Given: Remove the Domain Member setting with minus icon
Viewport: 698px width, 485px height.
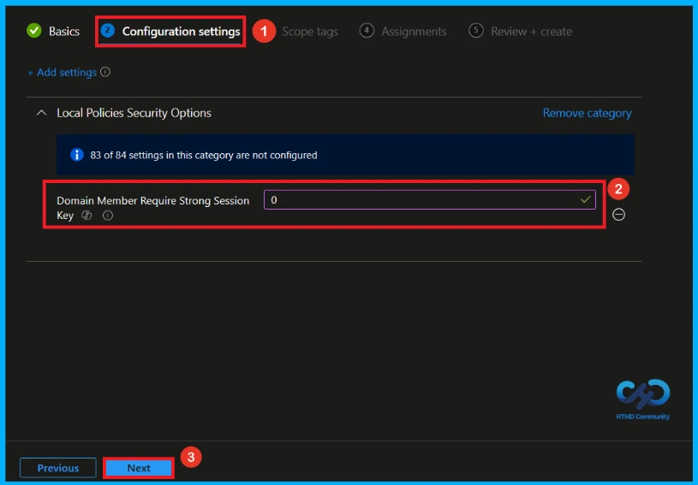Looking at the screenshot, I should tap(618, 215).
